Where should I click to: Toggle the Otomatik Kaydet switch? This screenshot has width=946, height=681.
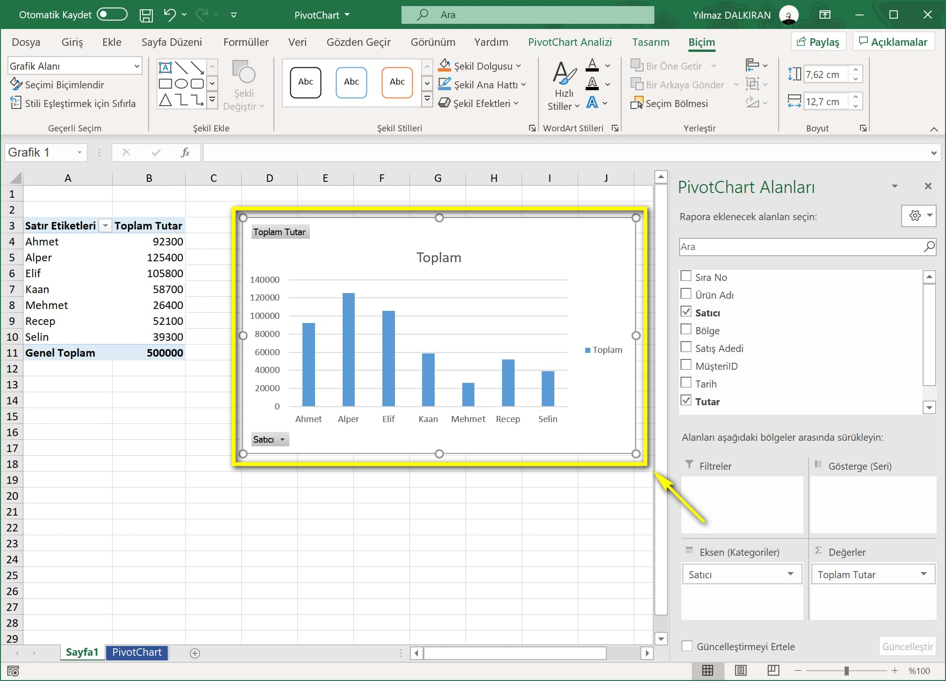click(112, 14)
